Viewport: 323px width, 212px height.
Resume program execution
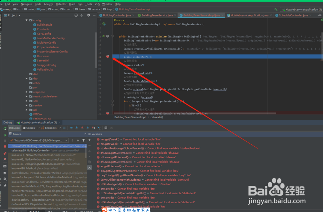(x=5, y=135)
